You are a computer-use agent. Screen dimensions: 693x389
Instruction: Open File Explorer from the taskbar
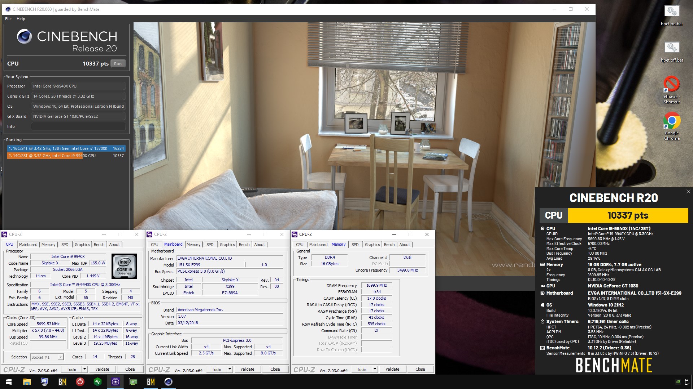pyautogui.click(x=27, y=382)
